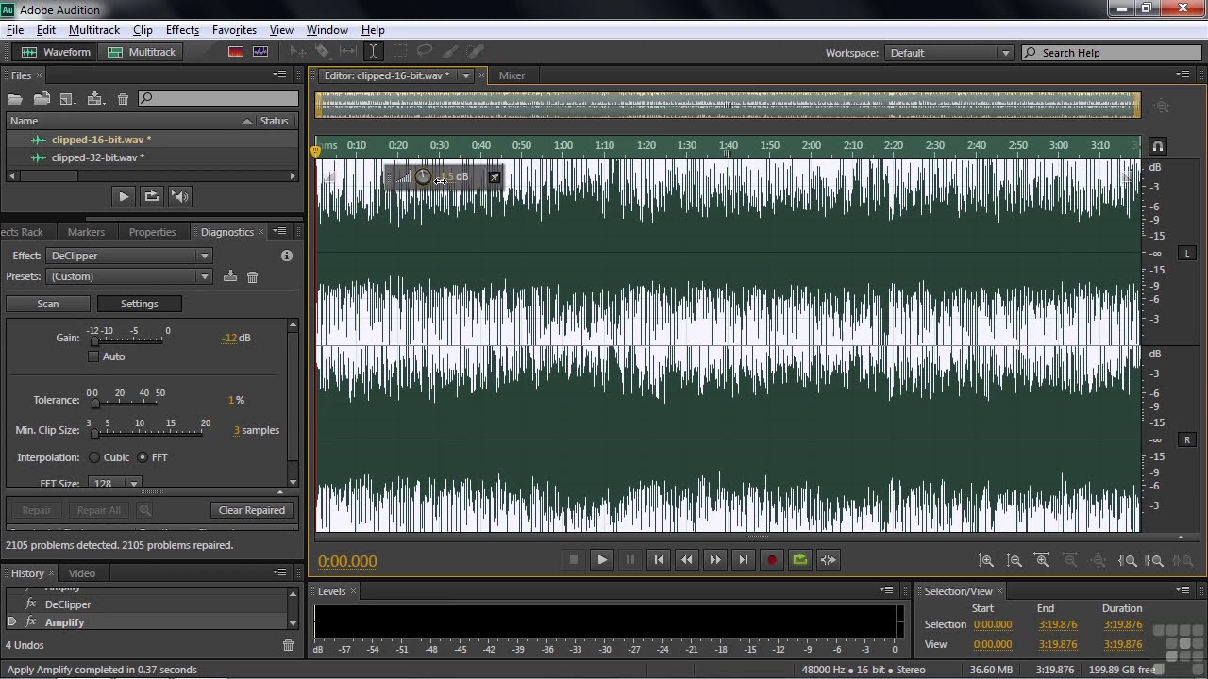
Task: Open the Effect dropdown showing DeClipper
Action: 129,256
